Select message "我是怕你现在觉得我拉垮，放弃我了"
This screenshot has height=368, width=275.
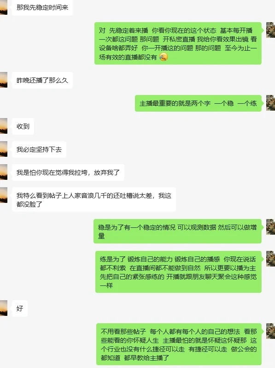click(x=68, y=172)
